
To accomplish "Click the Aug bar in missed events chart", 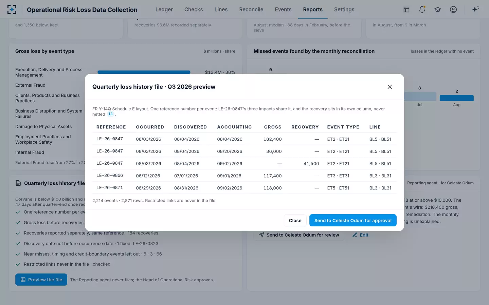I will pyautogui.click(x=457, y=98).
